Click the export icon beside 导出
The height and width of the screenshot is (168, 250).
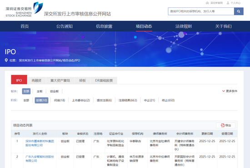point(223,125)
